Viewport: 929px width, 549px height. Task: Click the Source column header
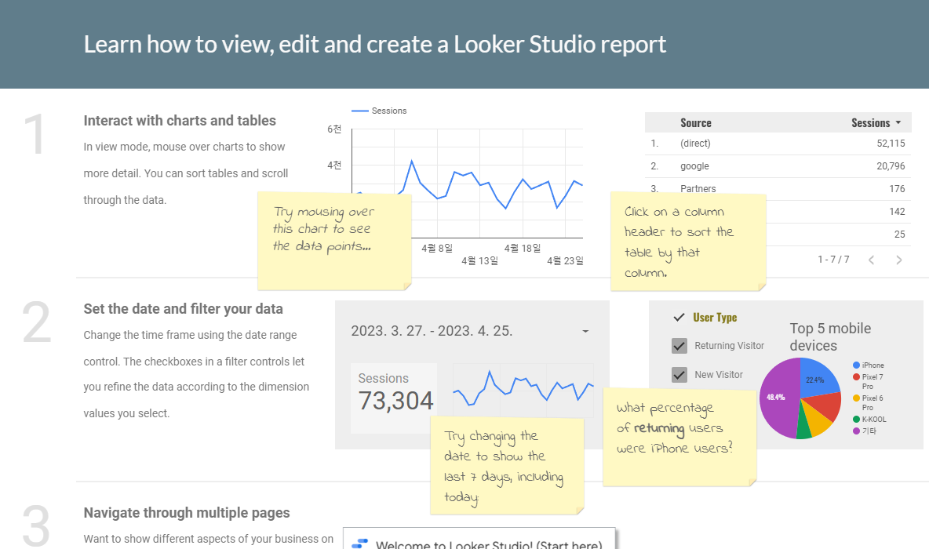click(695, 122)
